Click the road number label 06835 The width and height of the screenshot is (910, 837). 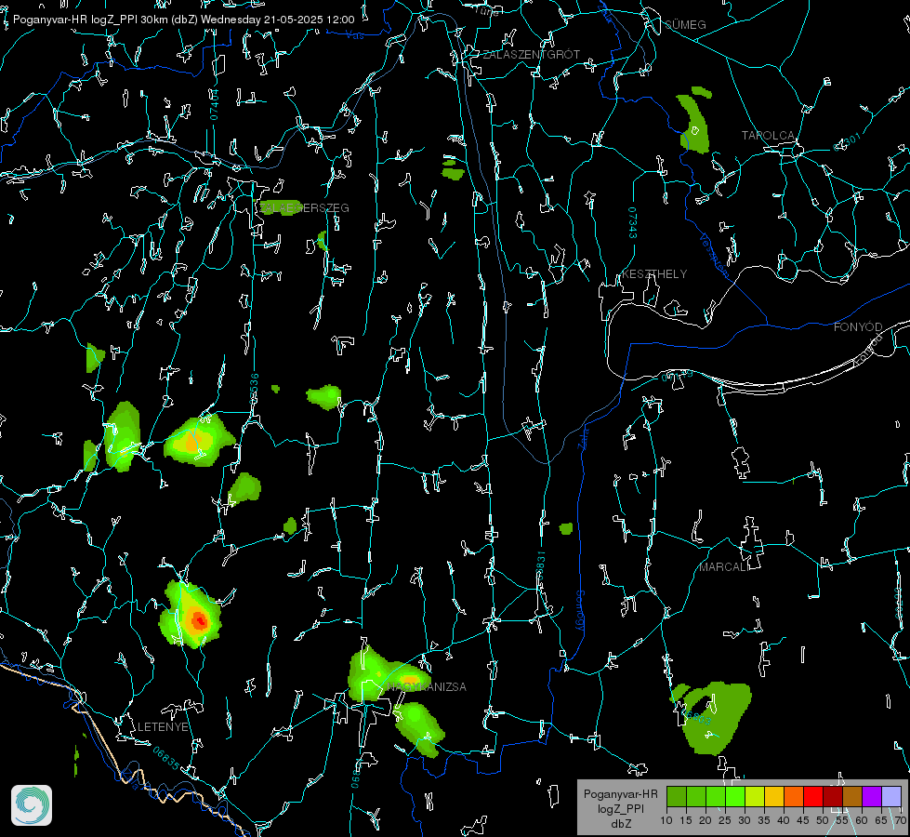pyautogui.click(x=166, y=758)
